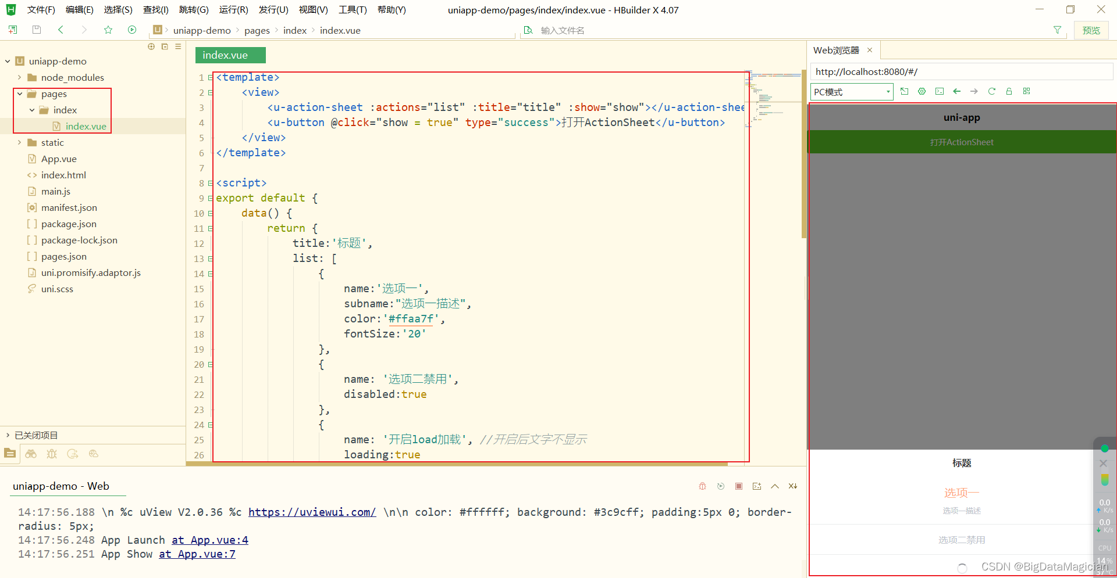This screenshot has height=578, width=1117.
Task: Collapse the pages folder
Action: click(x=19, y=94)
